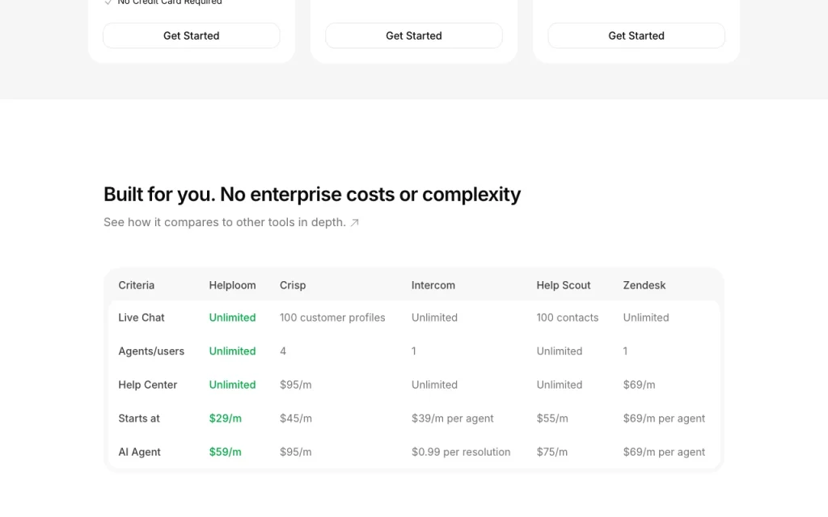
Task: Select the AI Agent row label
Action: (x=139, y=452)
